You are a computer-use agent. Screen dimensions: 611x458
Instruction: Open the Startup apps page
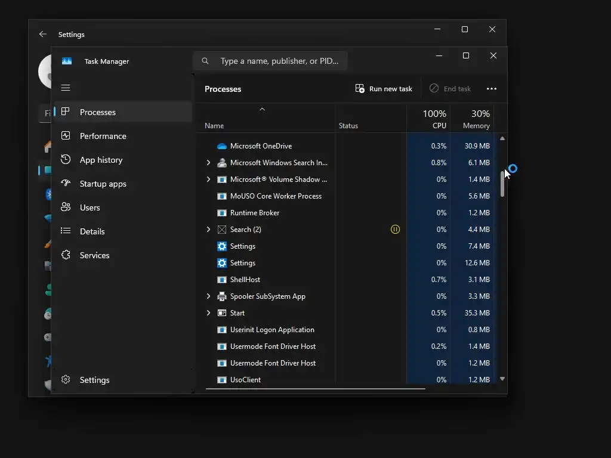pyautogui.click(x=123, y=184)
